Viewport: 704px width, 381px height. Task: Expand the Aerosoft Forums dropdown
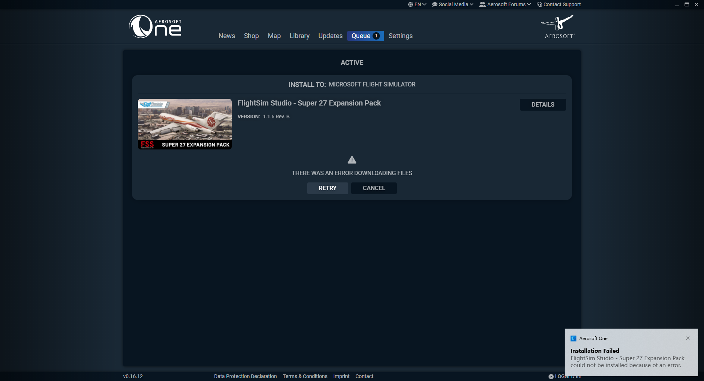click(529, 4)
